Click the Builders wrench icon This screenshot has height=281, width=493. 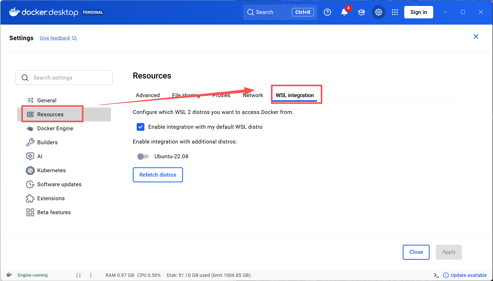click(x=30, y=142)
